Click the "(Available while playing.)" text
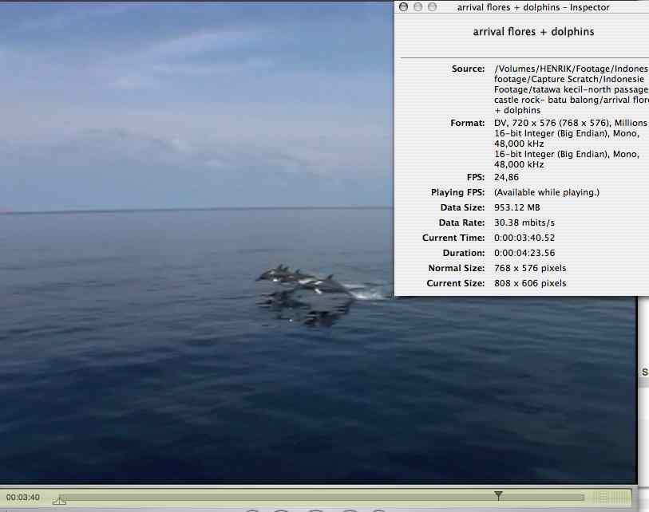Screen dimensions: 649x512 click(x=546, y=192)
